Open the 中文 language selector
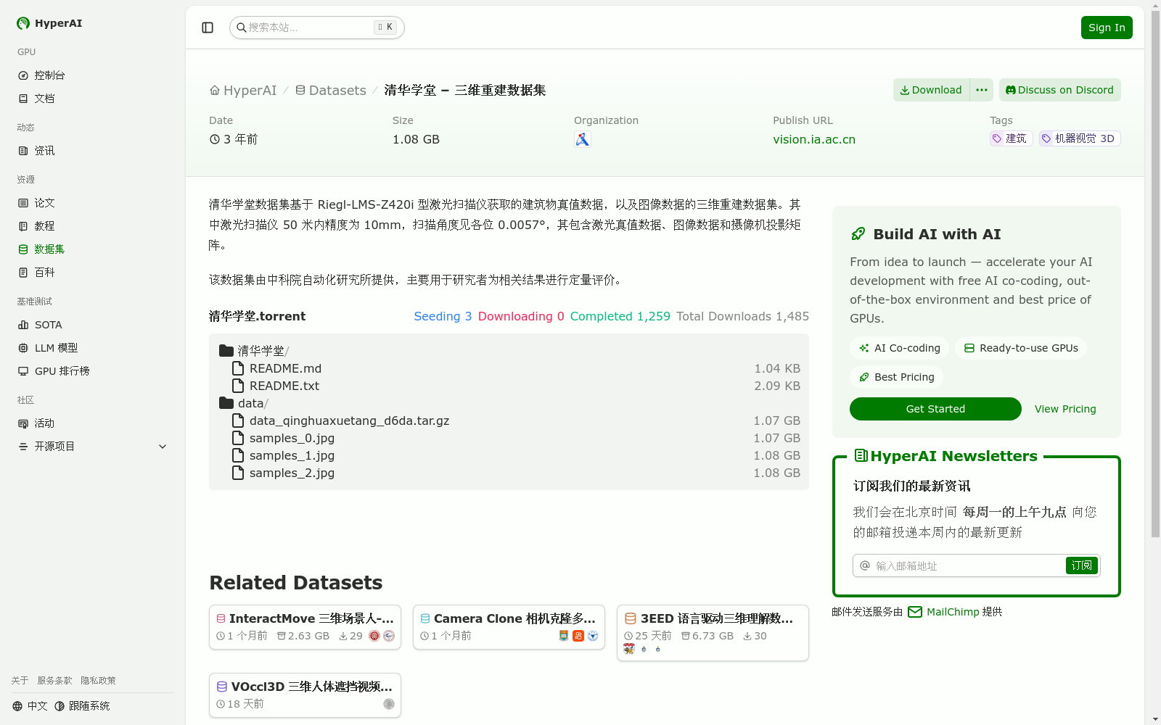 pos(30,706)
